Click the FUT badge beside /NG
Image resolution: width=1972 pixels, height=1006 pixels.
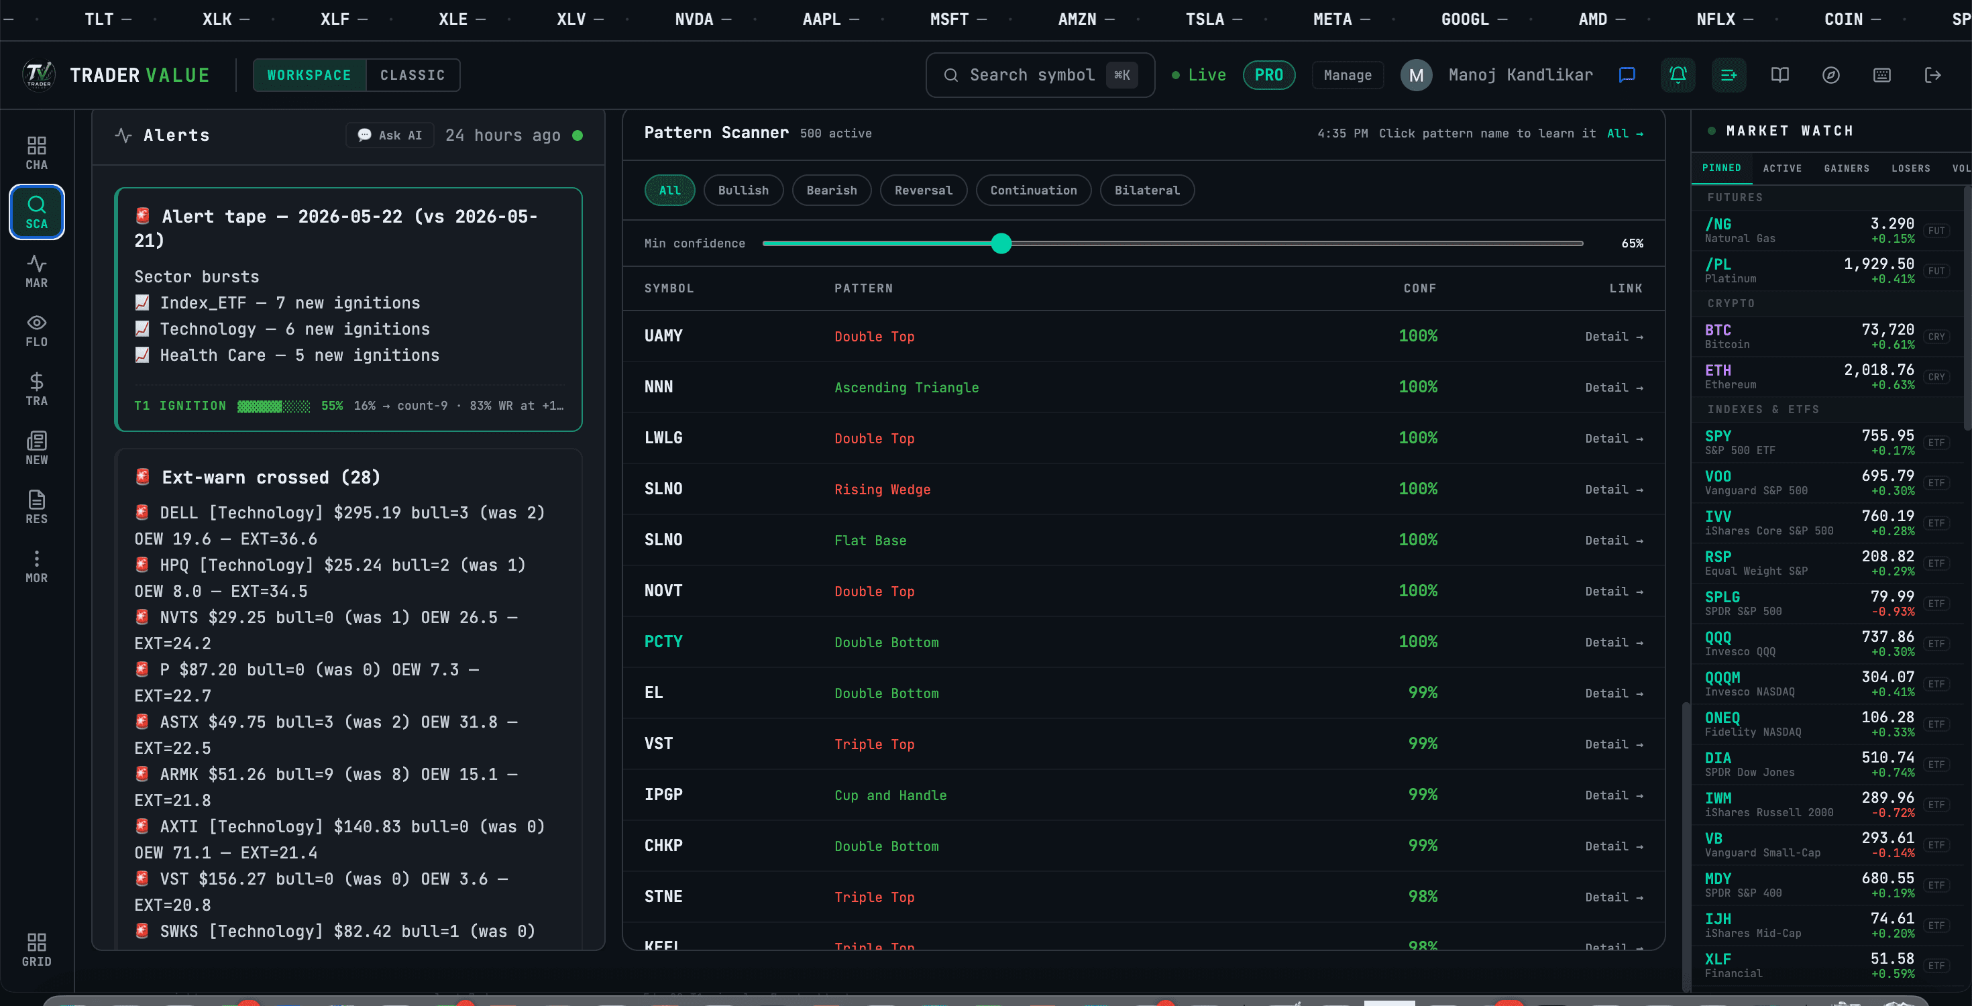coord(1937,231)
